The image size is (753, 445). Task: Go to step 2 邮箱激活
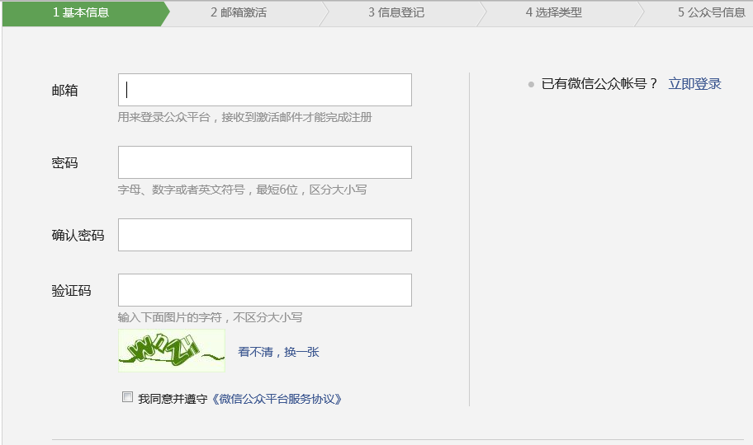238,12
